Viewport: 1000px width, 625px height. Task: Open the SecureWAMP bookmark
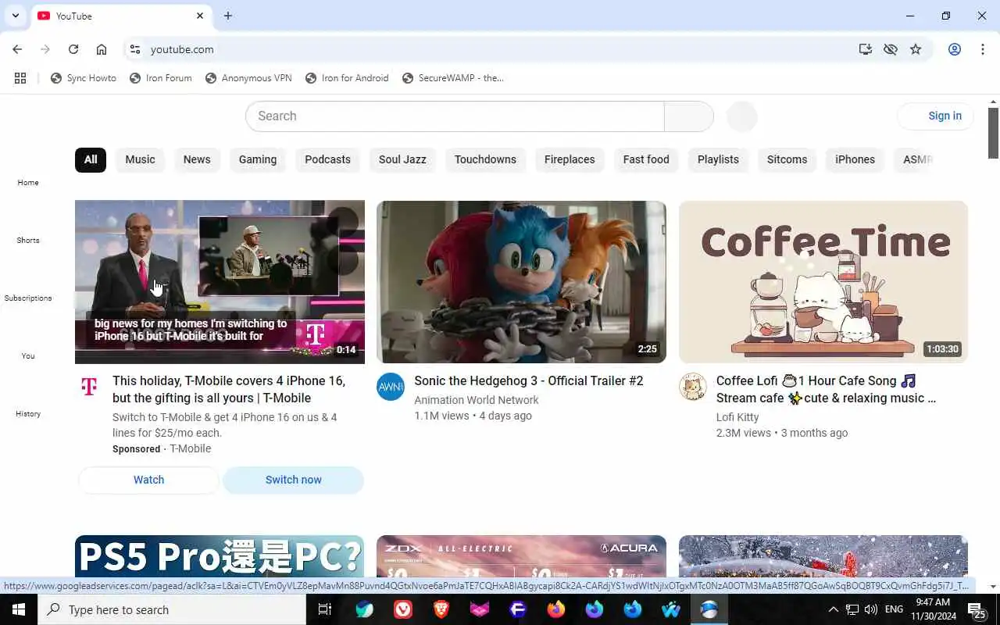click(x=453, y=78)
